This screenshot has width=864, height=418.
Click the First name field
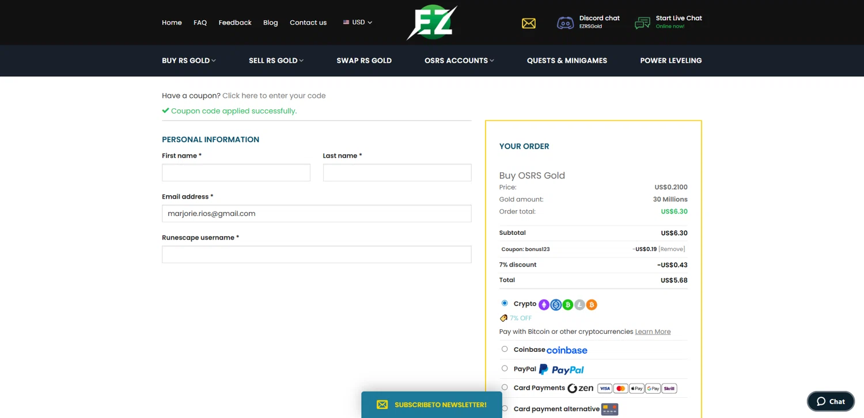point(236,173)
